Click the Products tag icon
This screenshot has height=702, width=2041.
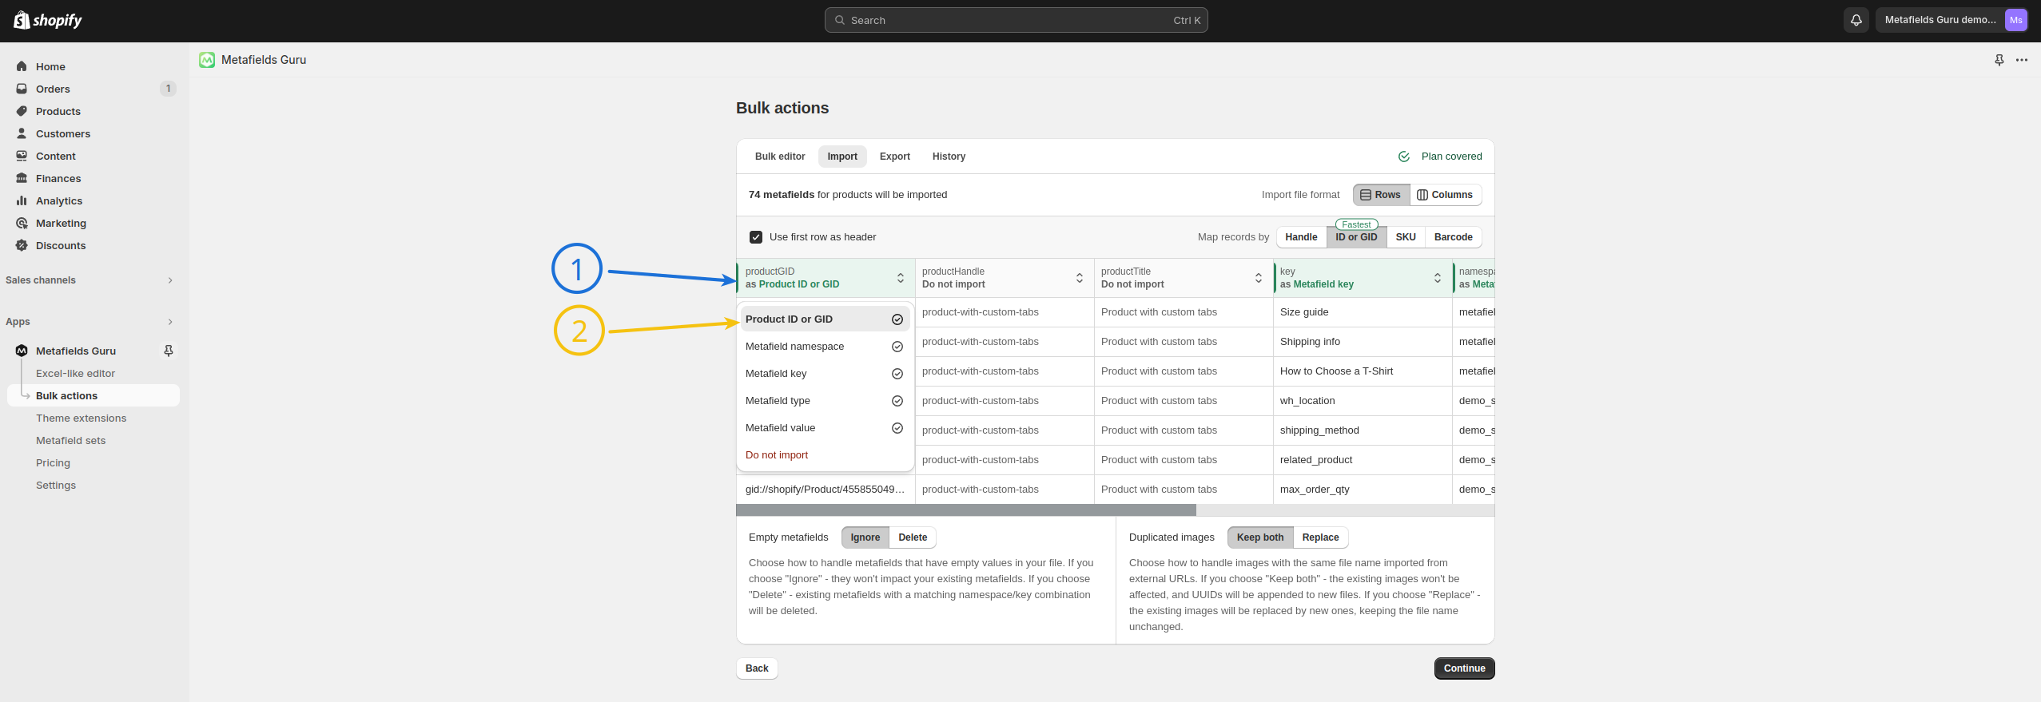point(22,111)
